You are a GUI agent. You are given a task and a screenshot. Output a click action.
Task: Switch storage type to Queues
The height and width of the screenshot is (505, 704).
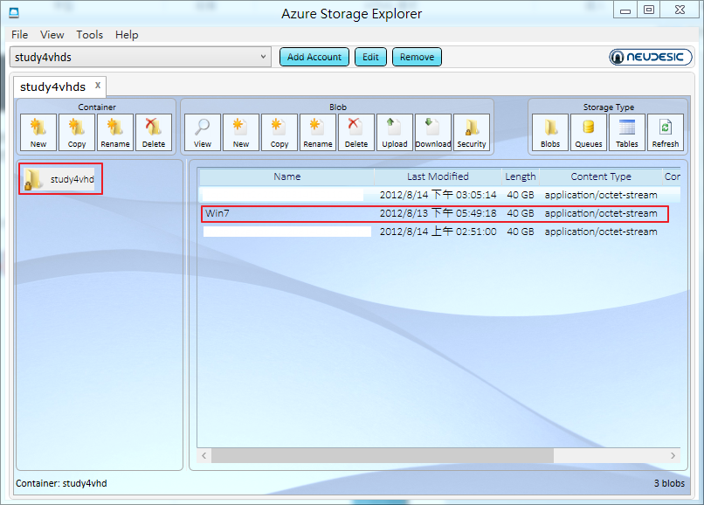pos(589,132)
